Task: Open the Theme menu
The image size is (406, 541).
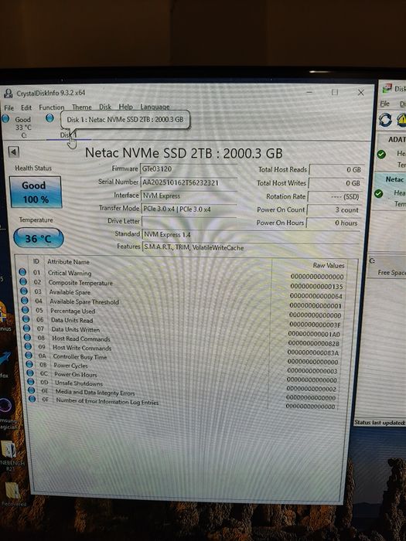Action: (82, 107)
